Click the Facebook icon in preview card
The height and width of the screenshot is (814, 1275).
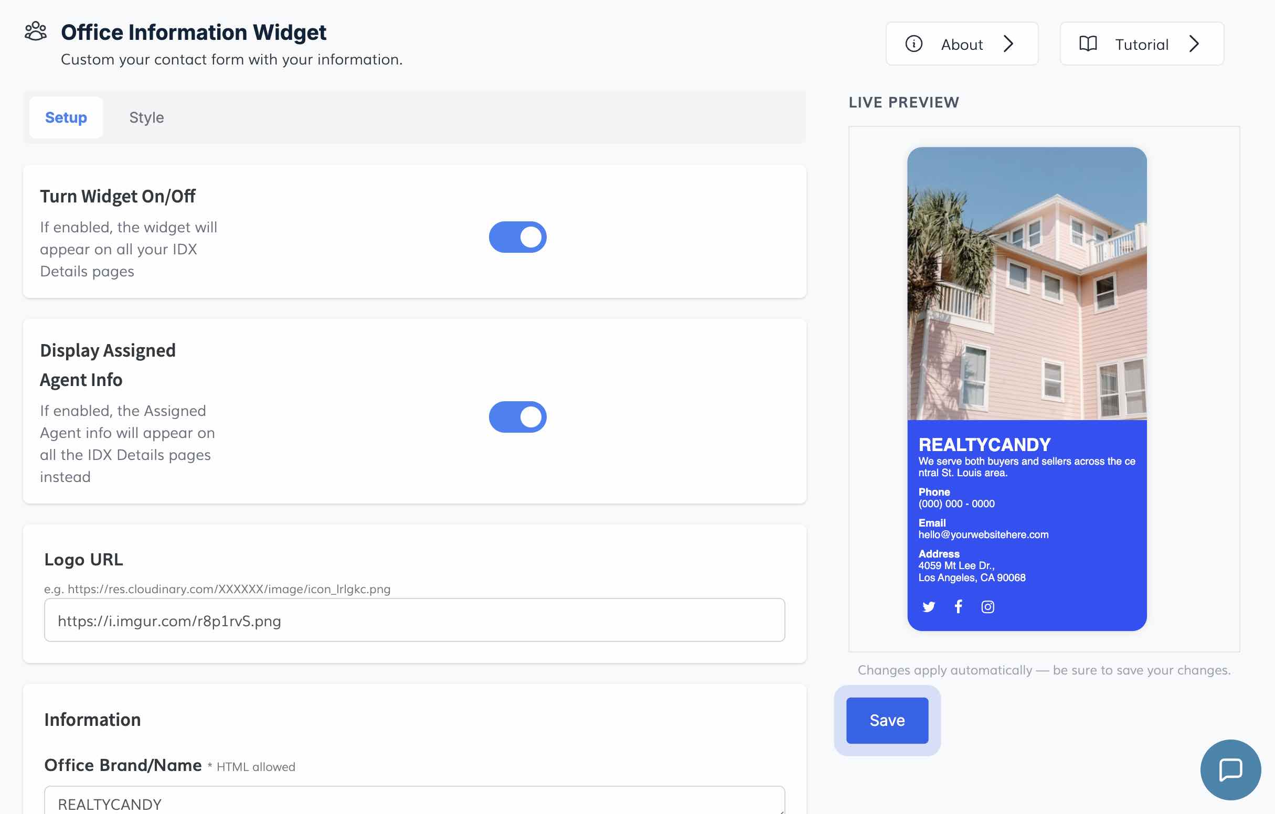tap(958, 606)
